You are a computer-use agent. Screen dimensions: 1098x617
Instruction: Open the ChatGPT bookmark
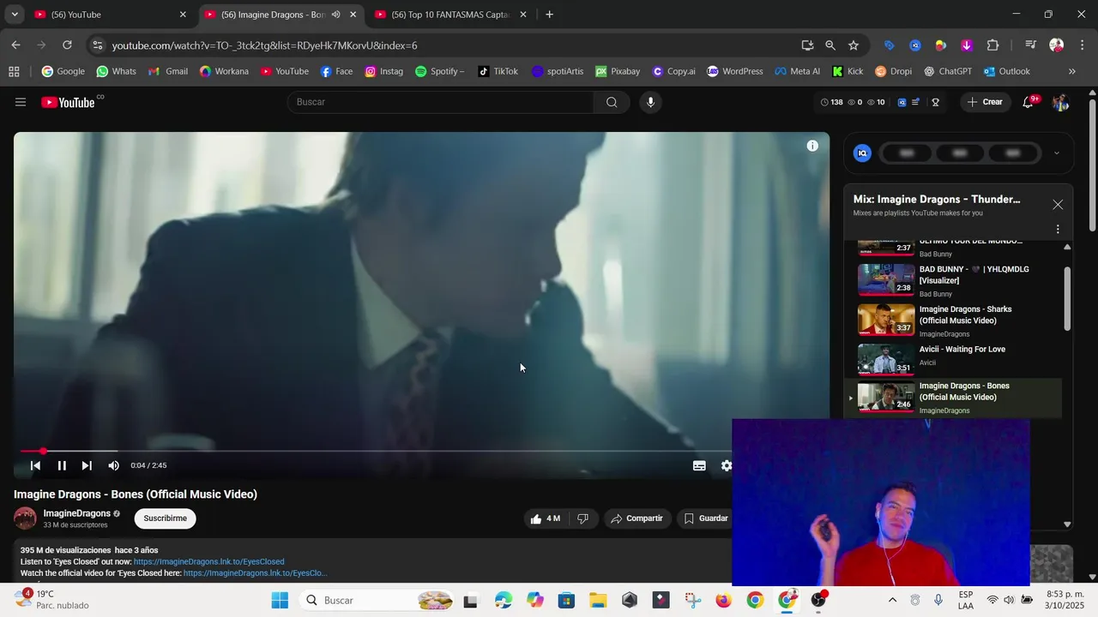click(x=947, y=71)
